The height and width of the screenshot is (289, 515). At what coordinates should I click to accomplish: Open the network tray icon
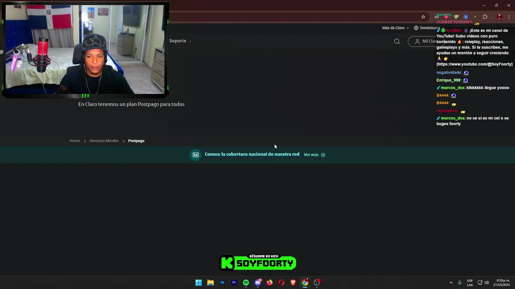(480, 283)
